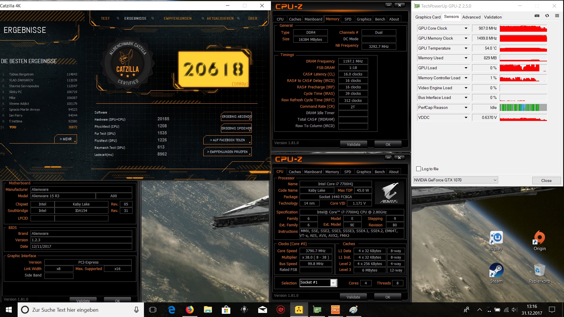
Task: Click the GPU-Z refresh icon
Action: pyautogui.click(x=547, y=16)
